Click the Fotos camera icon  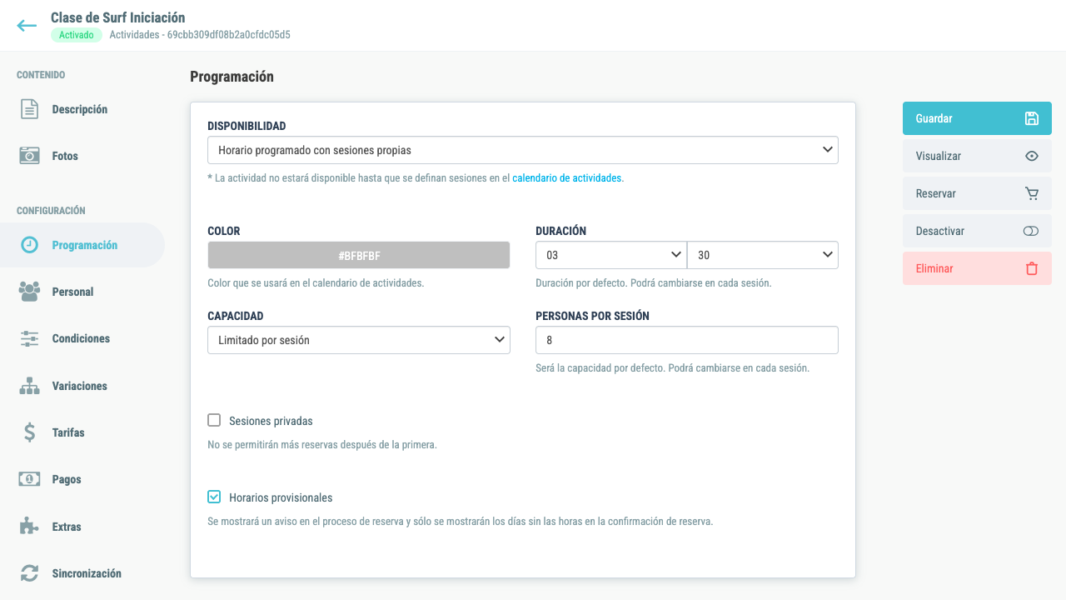click(29, 156)
